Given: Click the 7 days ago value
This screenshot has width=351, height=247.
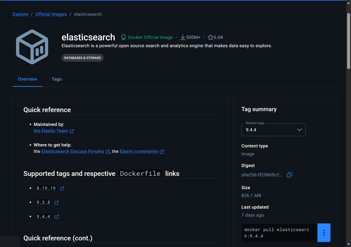Looking at the screenshot, I should (x=252, y=215).
